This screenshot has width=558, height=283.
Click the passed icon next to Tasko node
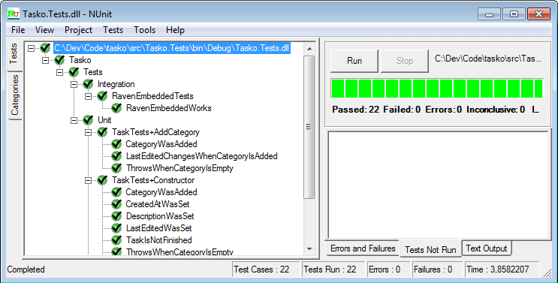click(59, 60)
